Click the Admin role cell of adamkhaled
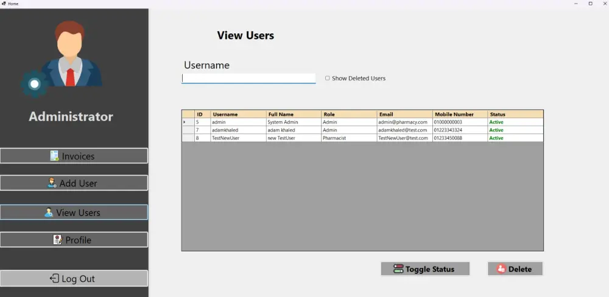Image resolution: width=609 pixels, height=297 pixels. pos(349,130)
